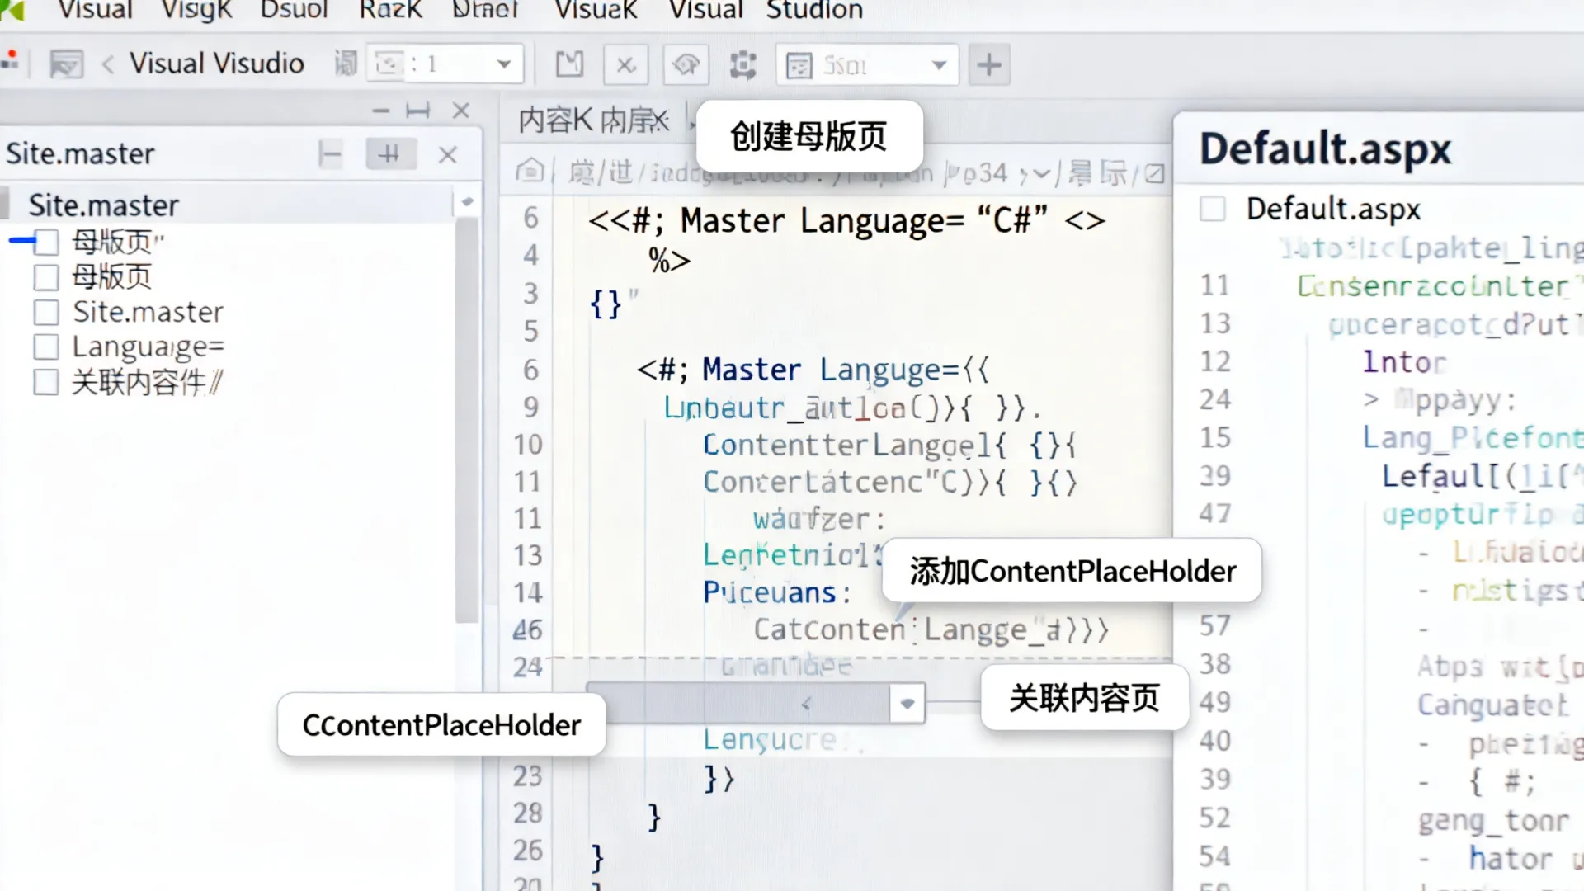This screenshot has width=1584, height=891.
Task: Click the edit pencil icon in breadcrumb
Action: (x=1155, y=173)
